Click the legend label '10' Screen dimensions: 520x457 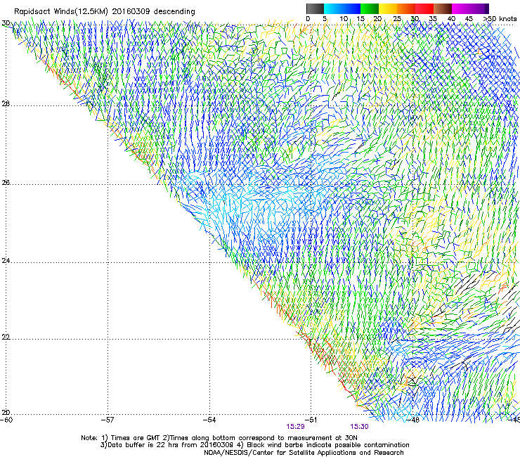(x=344, y=19)
